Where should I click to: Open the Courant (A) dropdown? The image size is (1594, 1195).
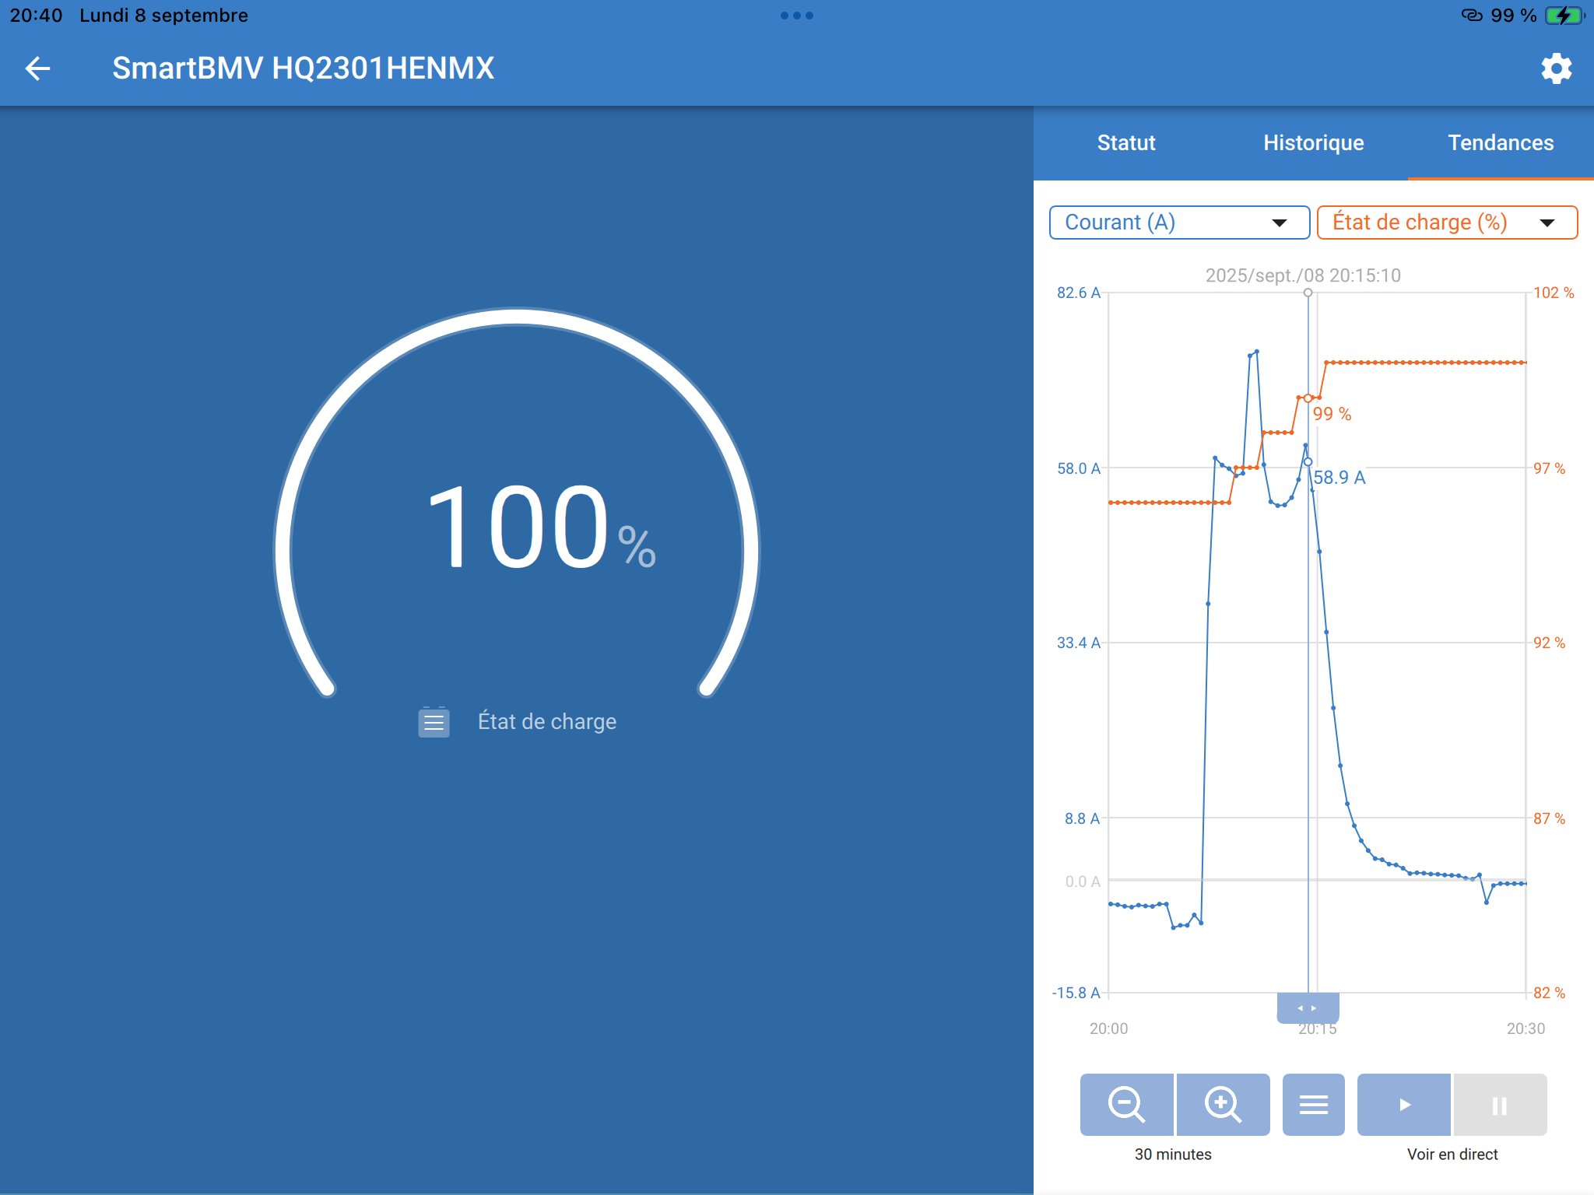[1179, 223]
